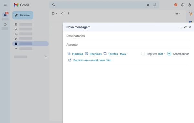This screenshot has height=123, width=194.
Task: Open the Inbox folder icon
Action: coord(16,24)
